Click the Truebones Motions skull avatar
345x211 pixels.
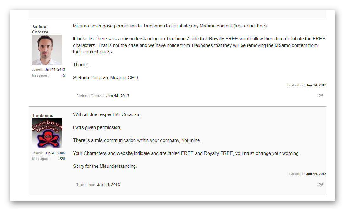(x=47, y=133)
